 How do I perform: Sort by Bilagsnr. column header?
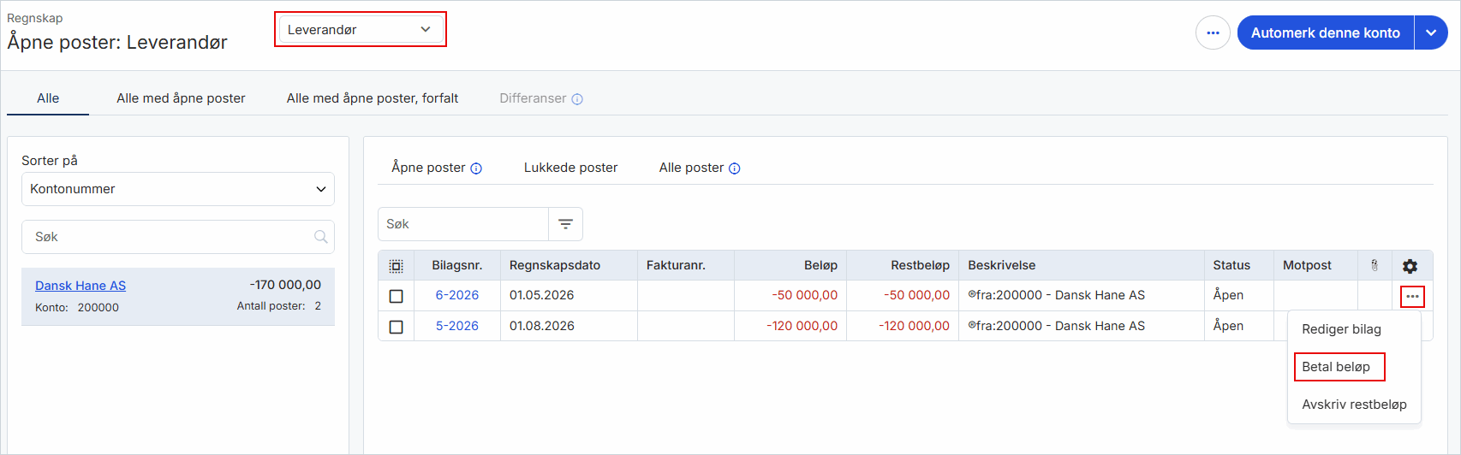click(457, 265)
